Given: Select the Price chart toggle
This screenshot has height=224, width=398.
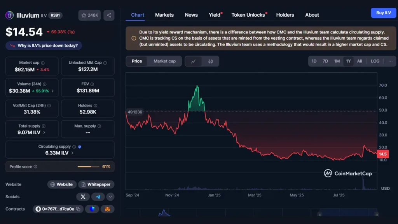Looking at the screenshot, I should click(136, 61).
